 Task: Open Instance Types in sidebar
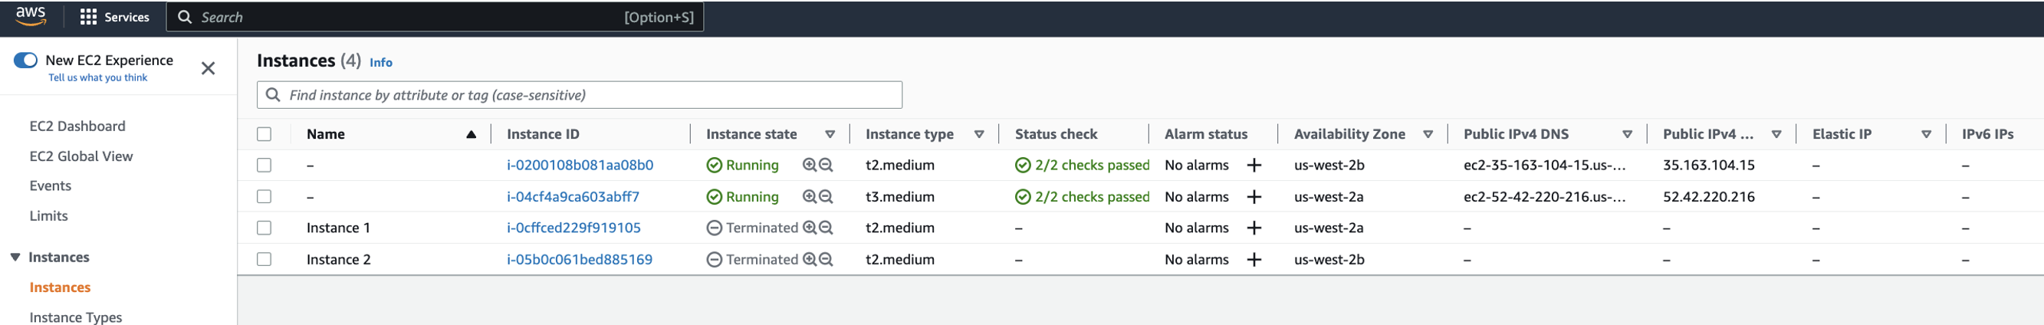click(x=75, y=317)
